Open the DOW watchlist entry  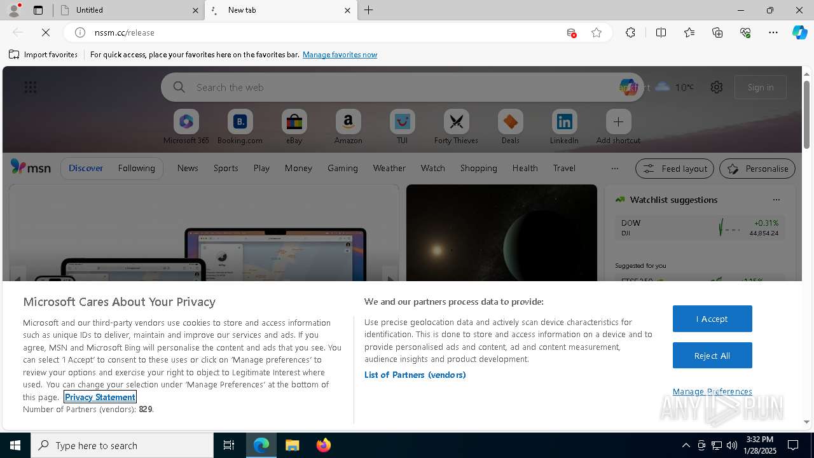(x=700, y=228)
